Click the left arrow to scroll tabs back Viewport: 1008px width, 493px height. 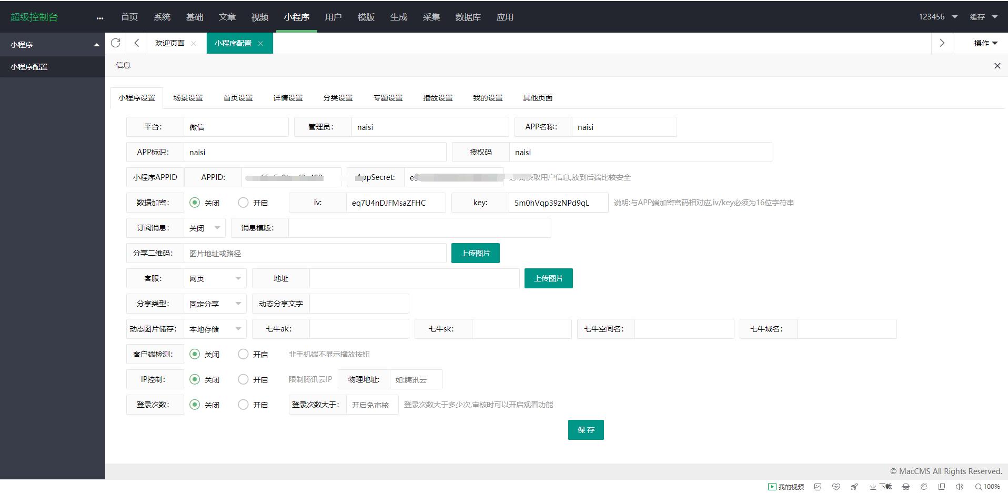[137, 43]
